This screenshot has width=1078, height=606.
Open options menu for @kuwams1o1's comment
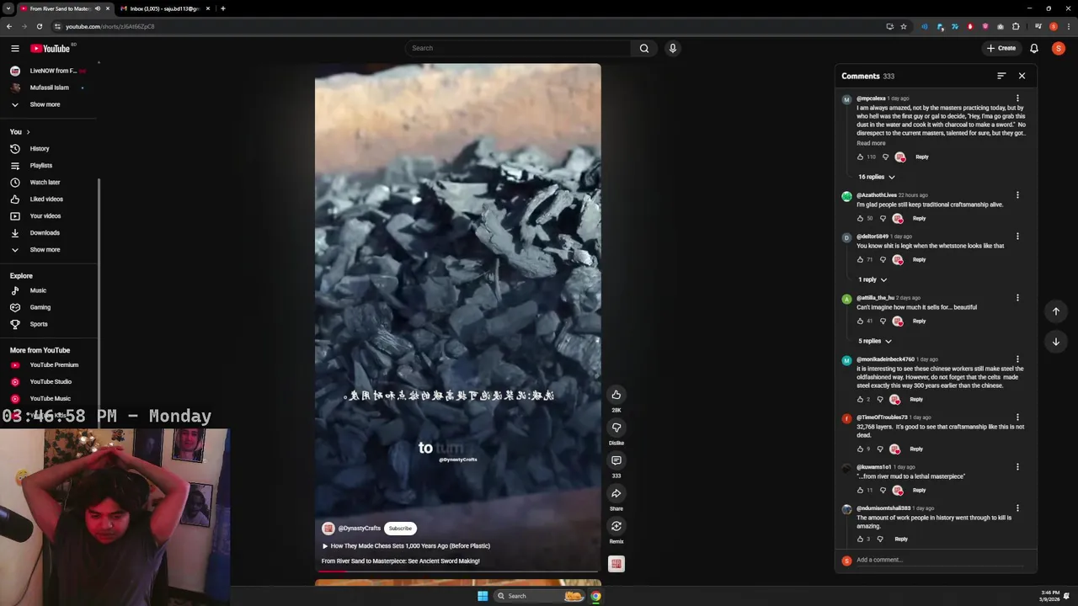click(1017, 467)
